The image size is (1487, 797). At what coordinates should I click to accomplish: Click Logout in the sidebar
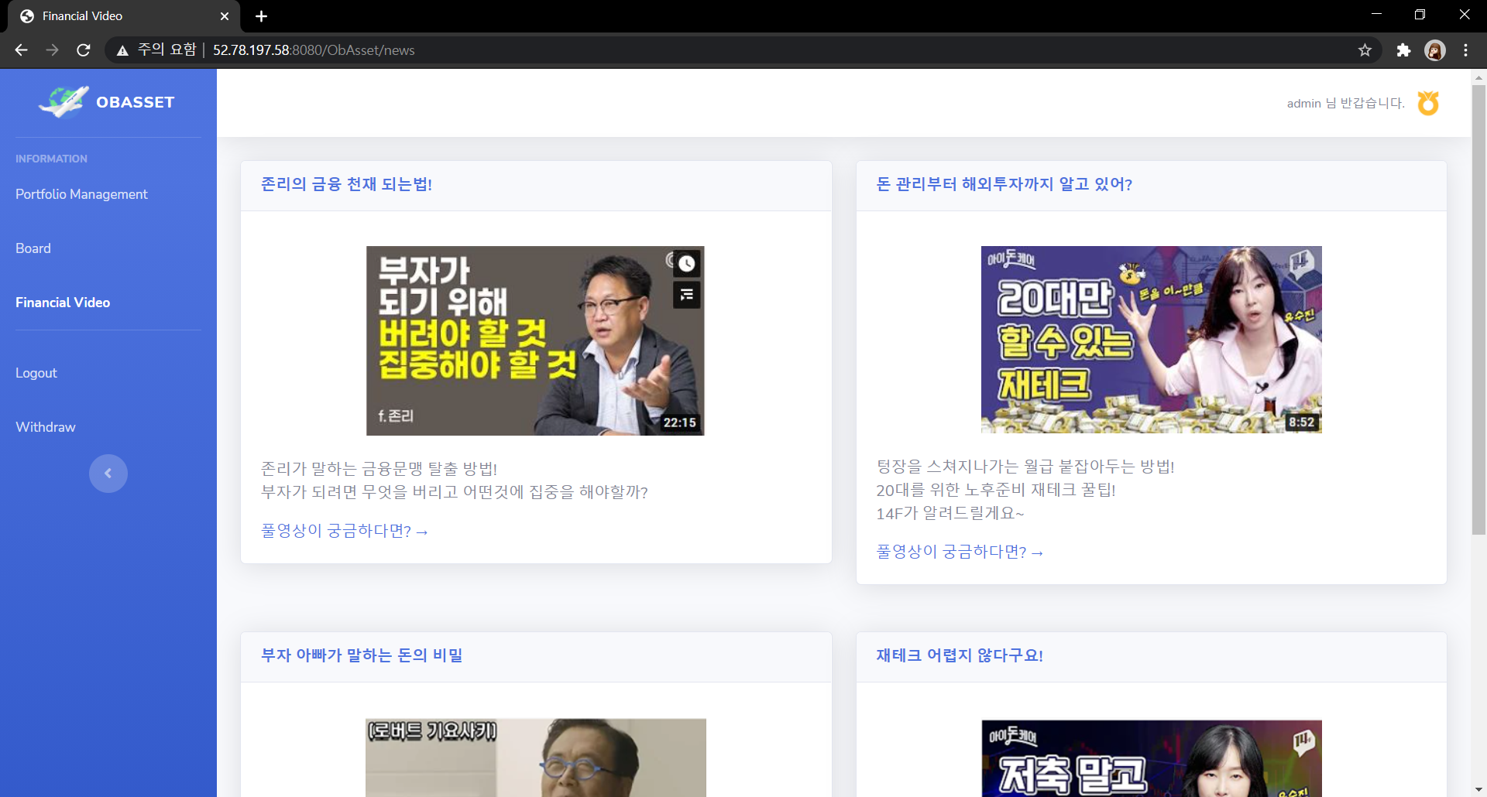tap(36, 373)
